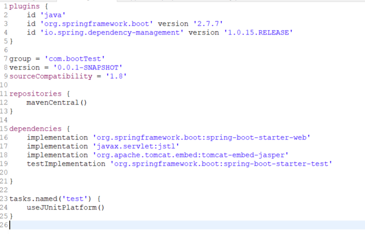Image resolution: width=365 pixels, height=234 pixels.
Task: Click line number 20 in the gutter
Action: 4,173
